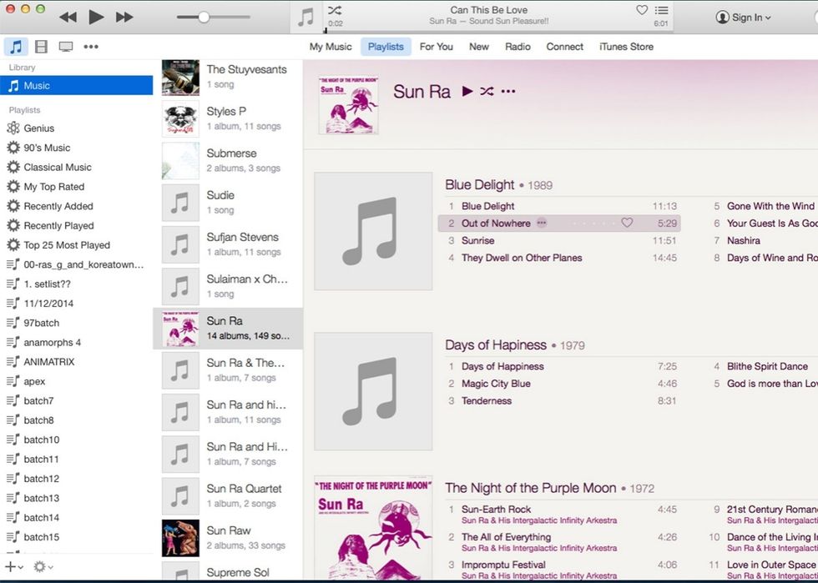Open the gear settings icon at bottom left
Viewport: 818px width, 583px height.
(39, 566)
